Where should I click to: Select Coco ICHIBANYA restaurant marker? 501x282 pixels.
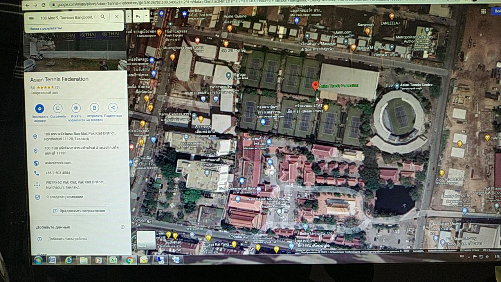442,173
